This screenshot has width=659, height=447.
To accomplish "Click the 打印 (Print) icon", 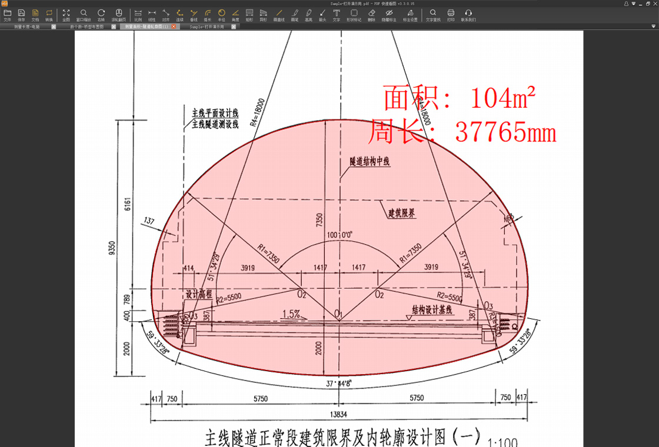I will pyautogui.click(x=451, y=15).
